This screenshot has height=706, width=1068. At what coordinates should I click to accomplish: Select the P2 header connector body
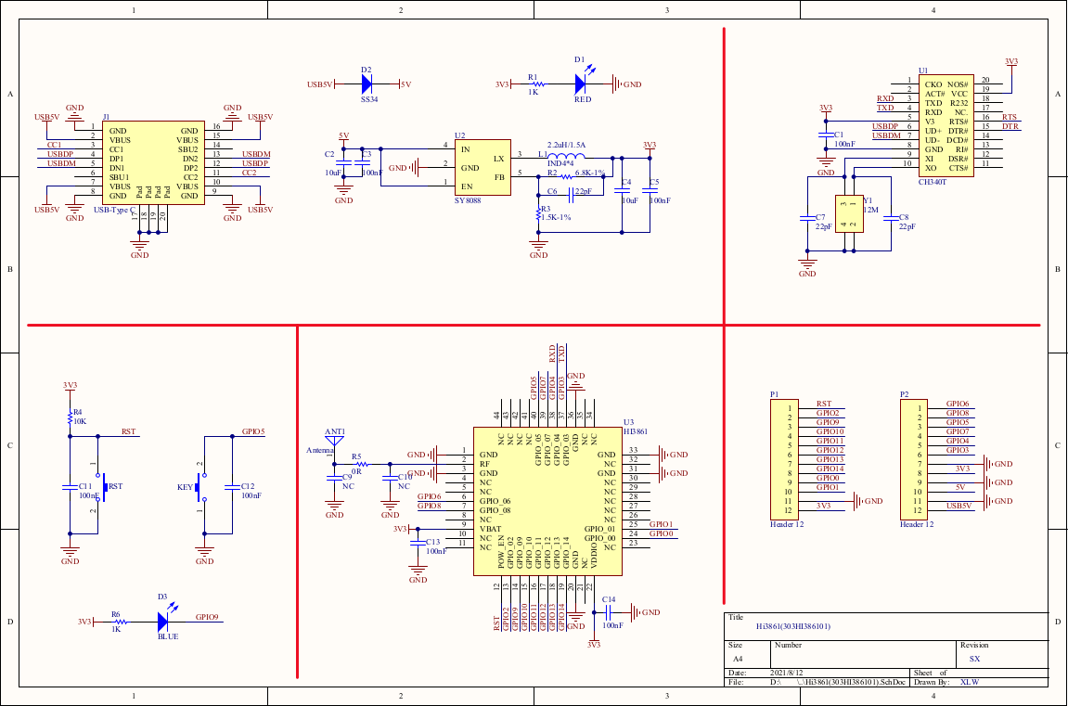(913, 459)
